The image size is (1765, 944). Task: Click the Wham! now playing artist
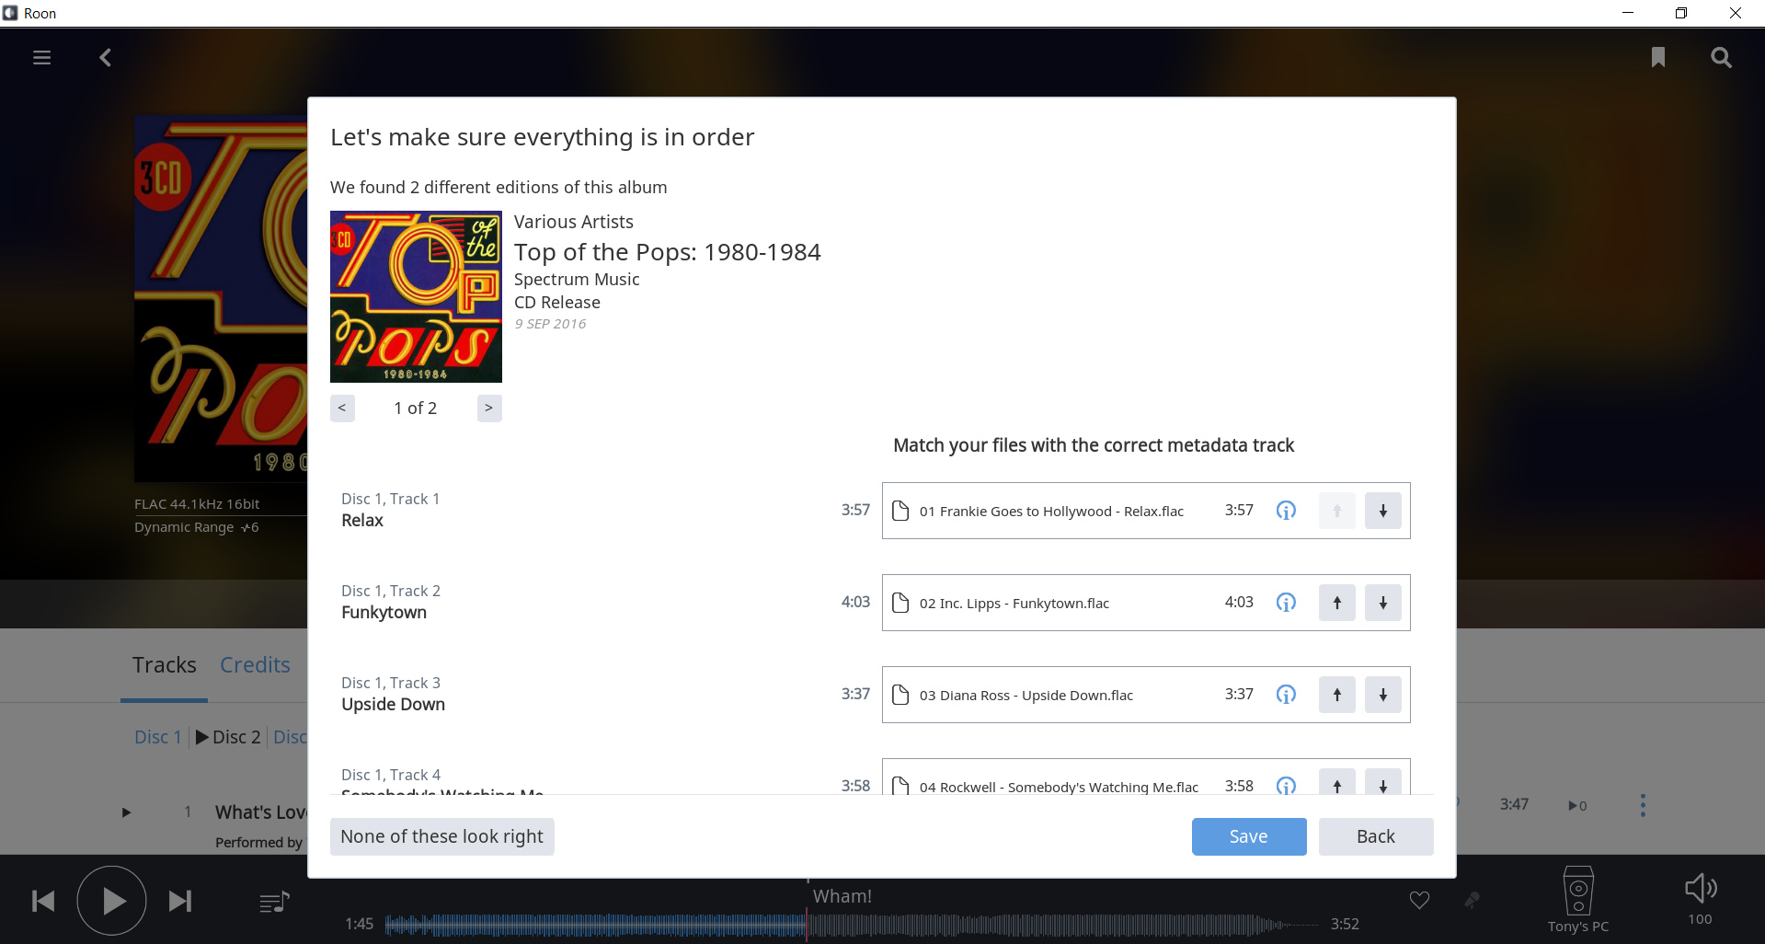pos(842,896)
